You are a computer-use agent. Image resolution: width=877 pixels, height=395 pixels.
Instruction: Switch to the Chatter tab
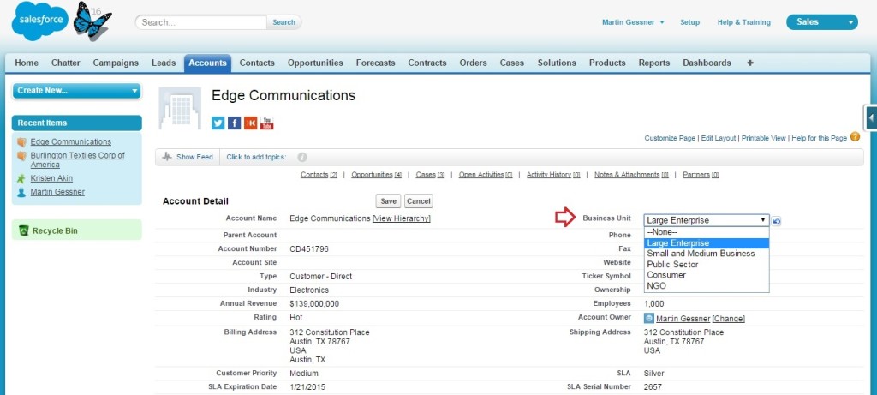[65, 63]
